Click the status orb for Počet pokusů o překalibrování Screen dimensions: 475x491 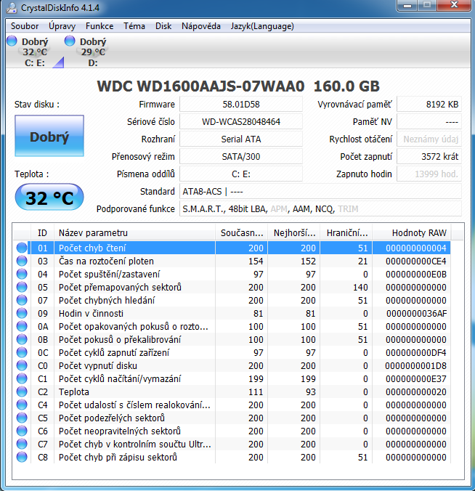click(x=22, y=339)
